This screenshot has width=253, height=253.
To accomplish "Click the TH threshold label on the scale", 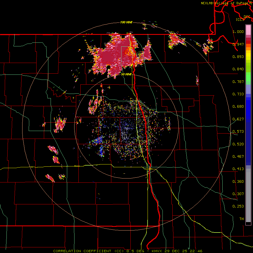I will 241,219.
